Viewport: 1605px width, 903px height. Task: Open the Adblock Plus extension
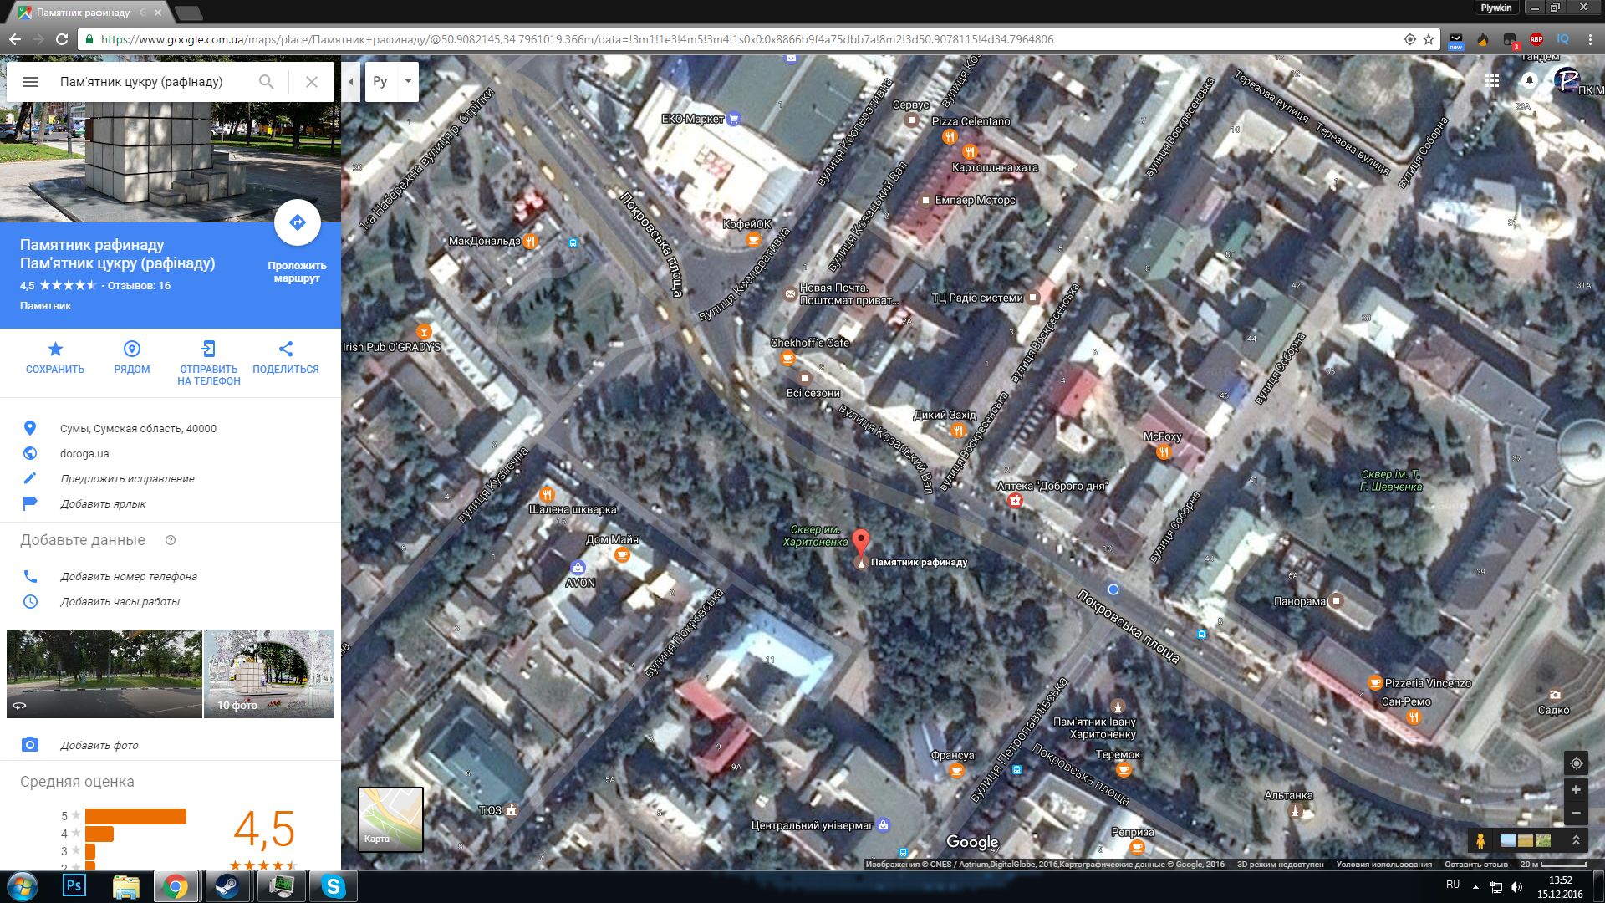[x=1536, y=39]
